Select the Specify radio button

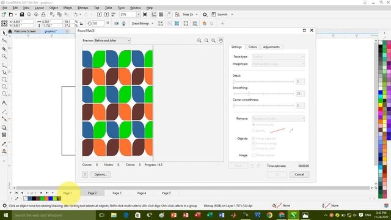(254, 130)
